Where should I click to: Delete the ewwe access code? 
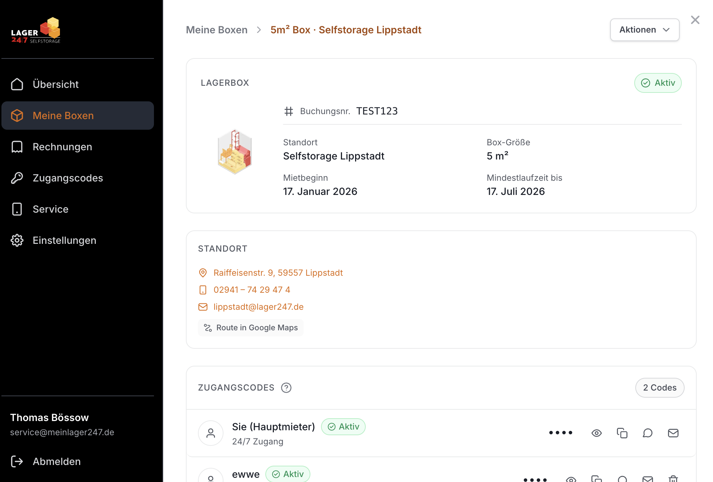pos(673,479)
